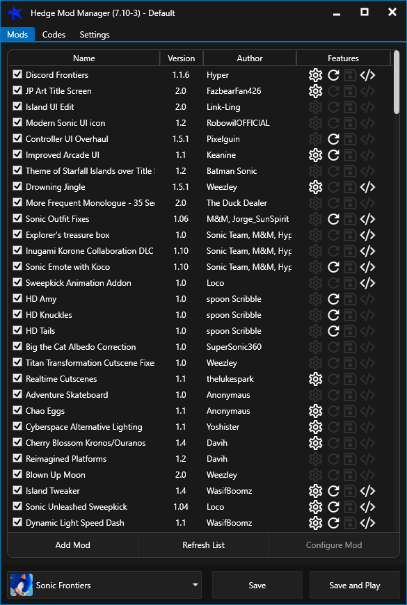Open source code view for Dynamic Light Speed Dash
The height and width of the screenshot is (605, 407).
367,522
